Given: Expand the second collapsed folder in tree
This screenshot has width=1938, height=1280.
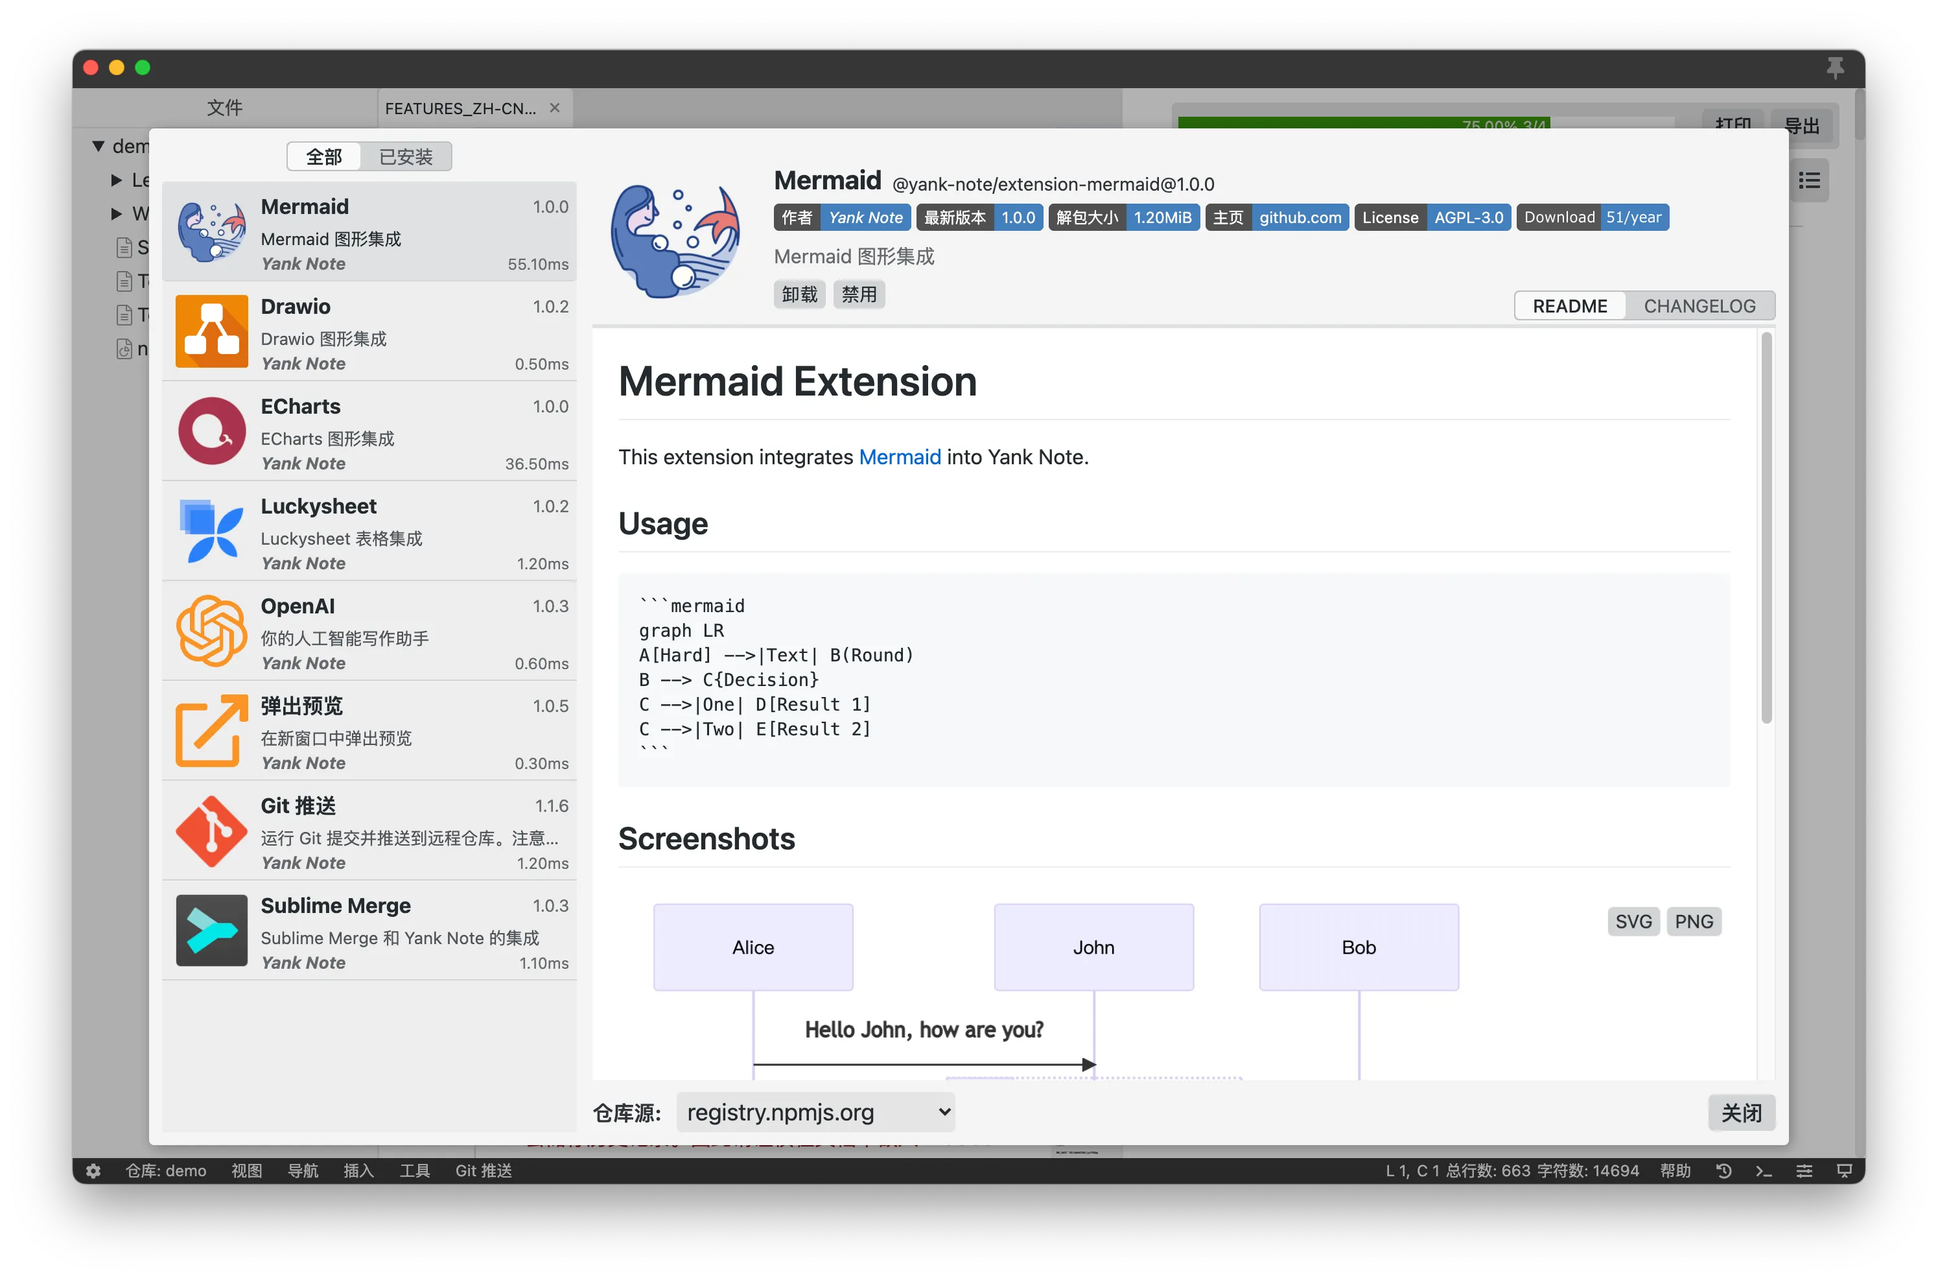Looking at the screenshot, I should tap(117, 214).
